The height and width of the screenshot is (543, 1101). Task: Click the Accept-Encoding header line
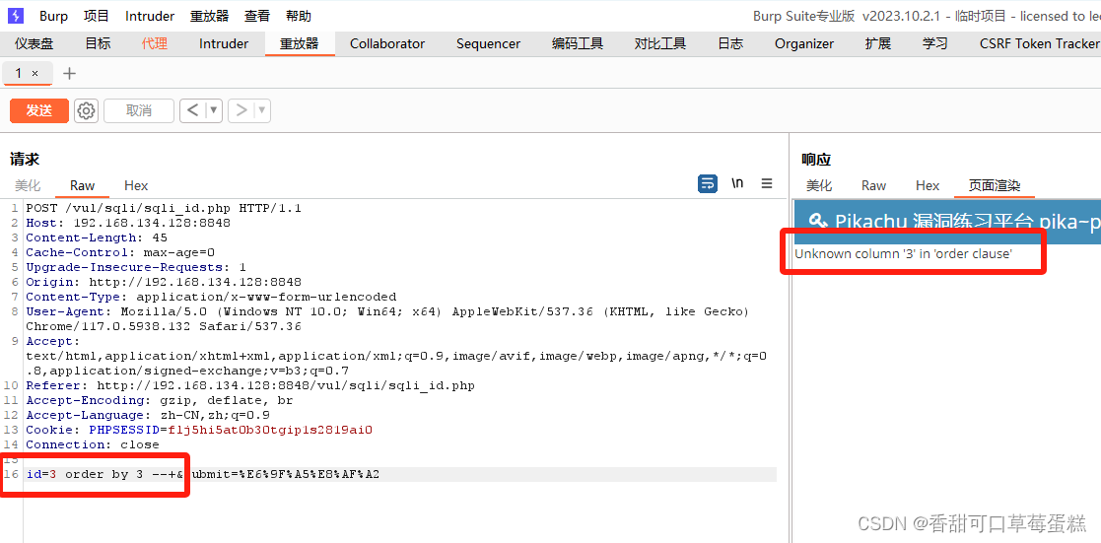tap(160, 400)
